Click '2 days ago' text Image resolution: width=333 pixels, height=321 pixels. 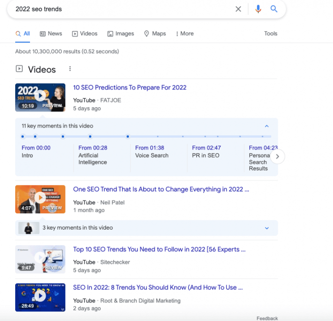[x=87, y=309]
